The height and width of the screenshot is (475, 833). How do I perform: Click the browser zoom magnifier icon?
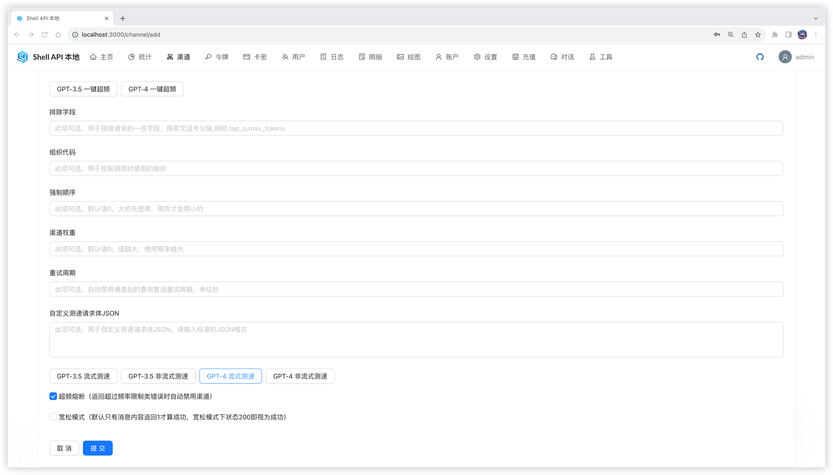click(730, 35)
